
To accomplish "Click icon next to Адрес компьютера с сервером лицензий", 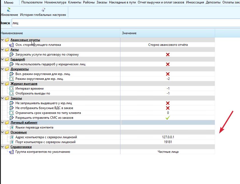I will pos(12,137).
